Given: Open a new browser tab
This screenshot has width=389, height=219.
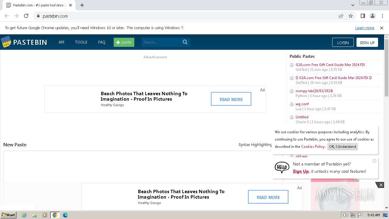Looking at the screenshot, I should [82, 5].
